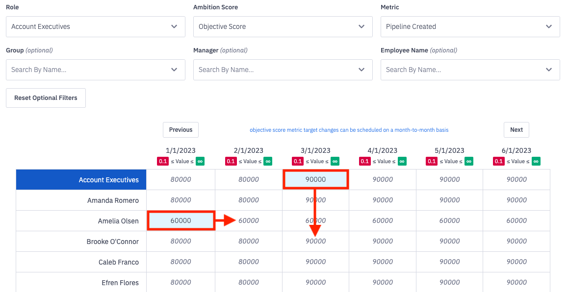Click red 0.1 badge under 3/1/2023

pyautogui.click(x=297, y=161)
